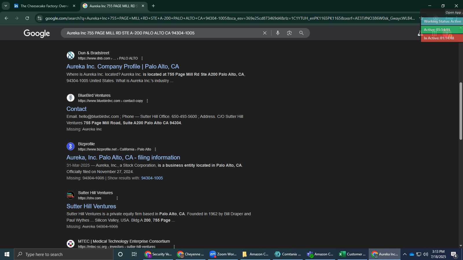Open Task View on taskbar

[134, 254]
